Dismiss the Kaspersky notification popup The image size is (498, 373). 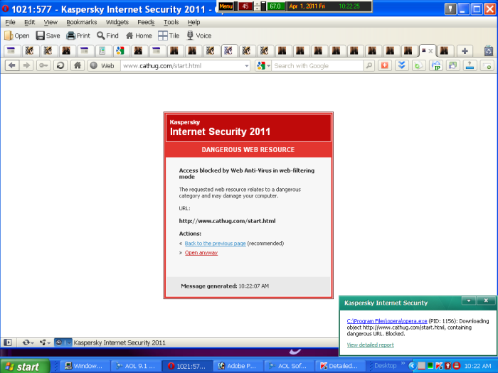click(x=486, y=300)
